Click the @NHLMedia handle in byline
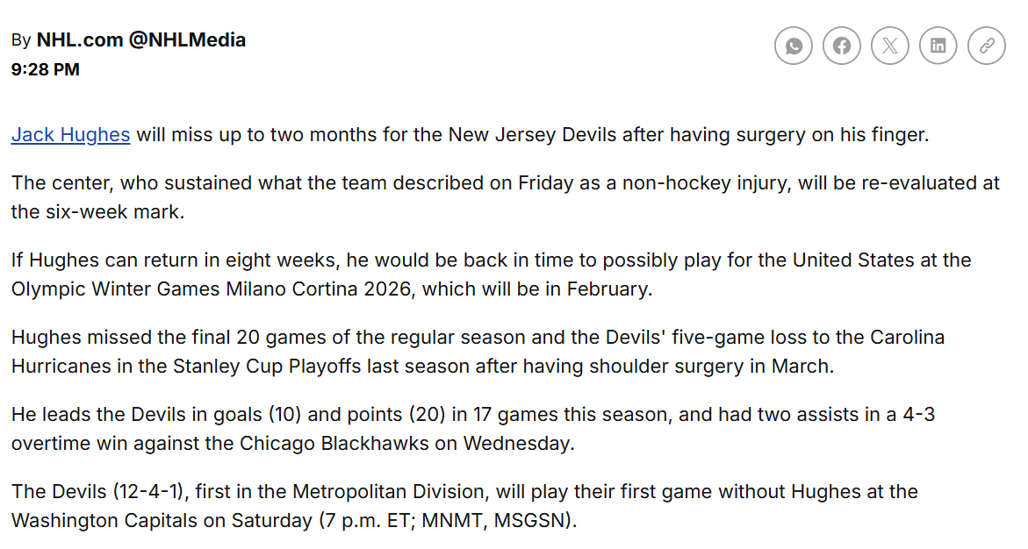Image resolution: width=1028 pixels, height=549 pixels. pyautogui.click(x=187, y=40)
